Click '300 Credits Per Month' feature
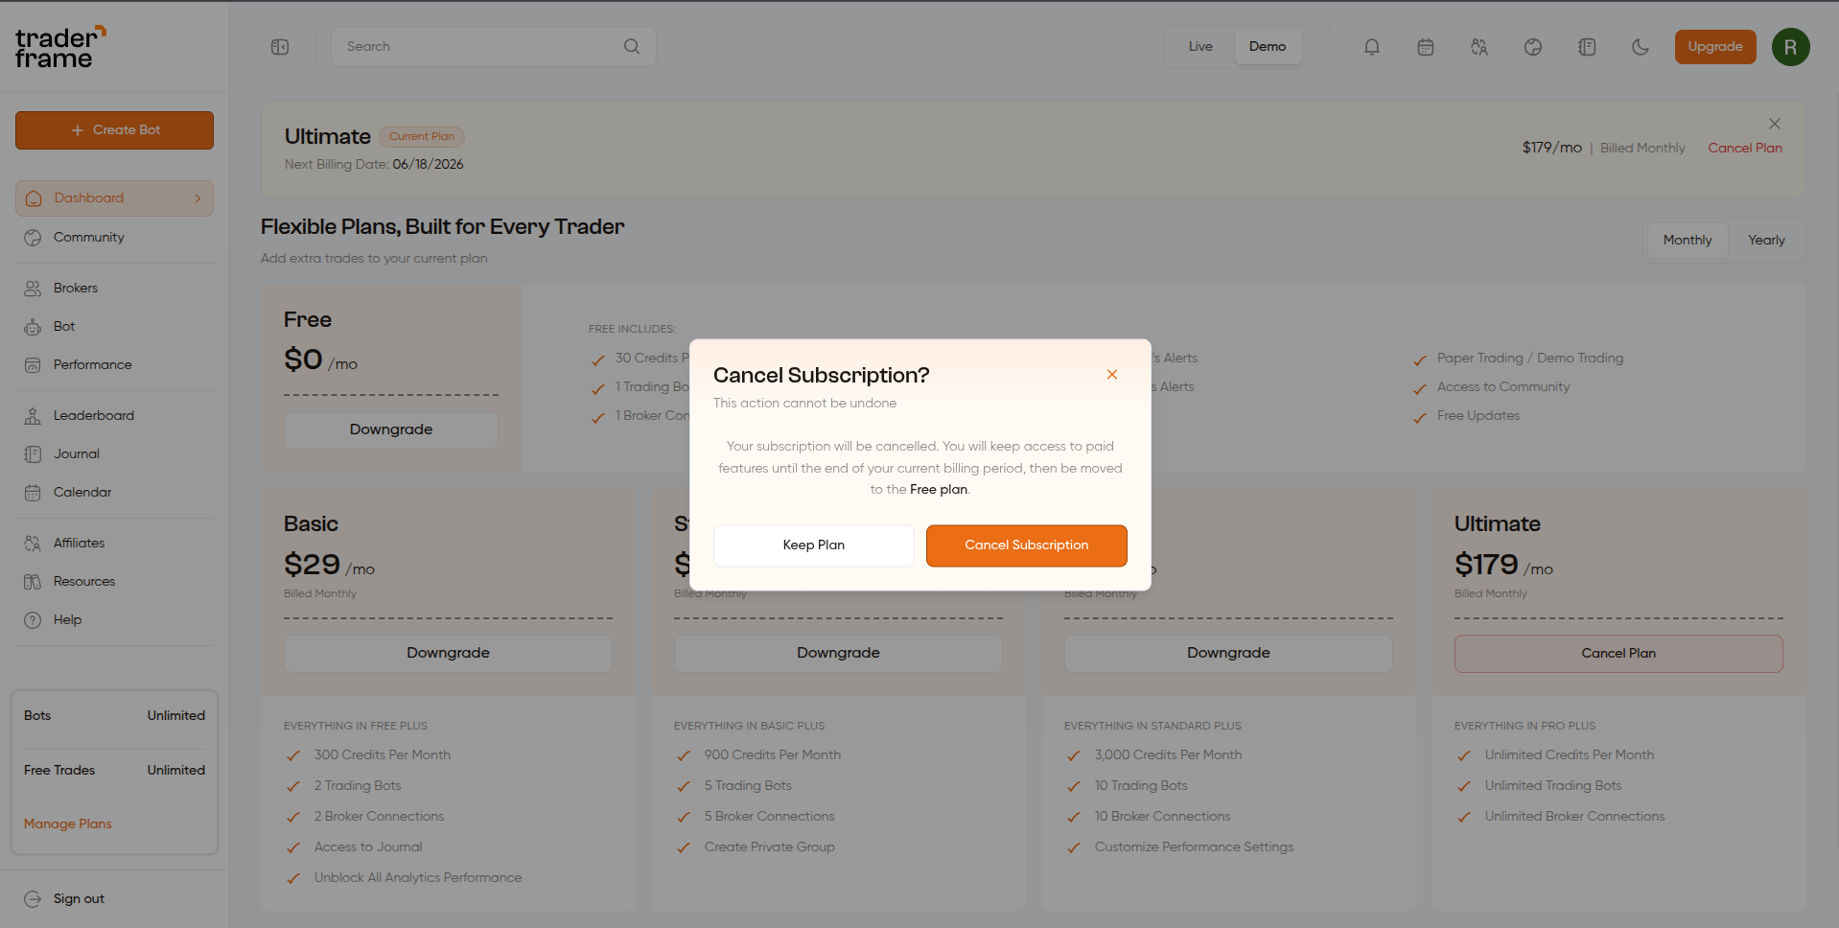Image resolution: width=1839 pixels, height=928 pixels. pyautogui.click(x=383, y=755)
